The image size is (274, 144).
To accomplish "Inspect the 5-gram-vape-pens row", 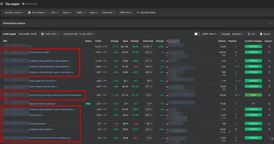I will 269,72.
